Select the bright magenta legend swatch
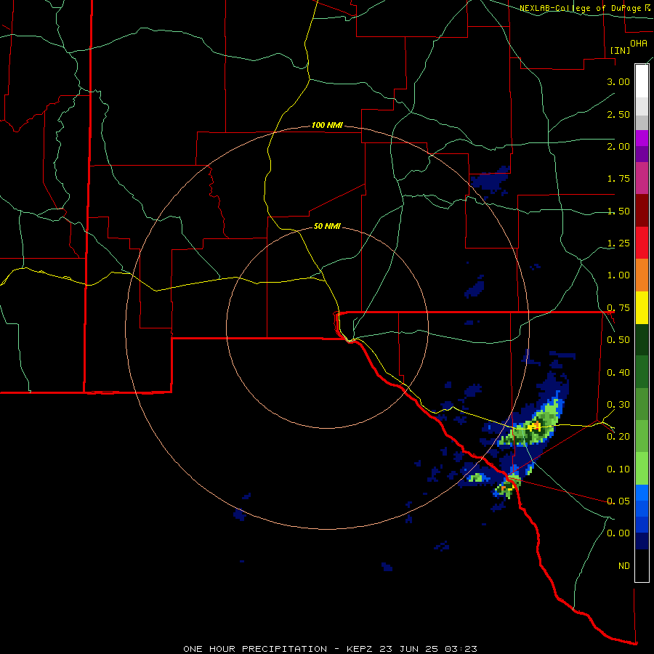The height and width of the screenshot is (654, 654). (x=642, y=138)
